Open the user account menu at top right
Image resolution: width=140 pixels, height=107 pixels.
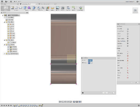130,2
